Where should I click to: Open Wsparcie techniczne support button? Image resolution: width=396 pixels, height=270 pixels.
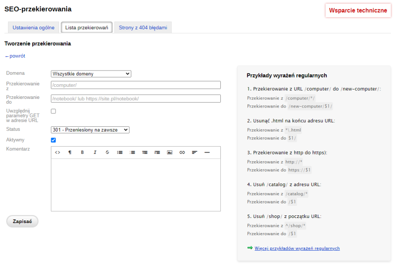(358, 11)
